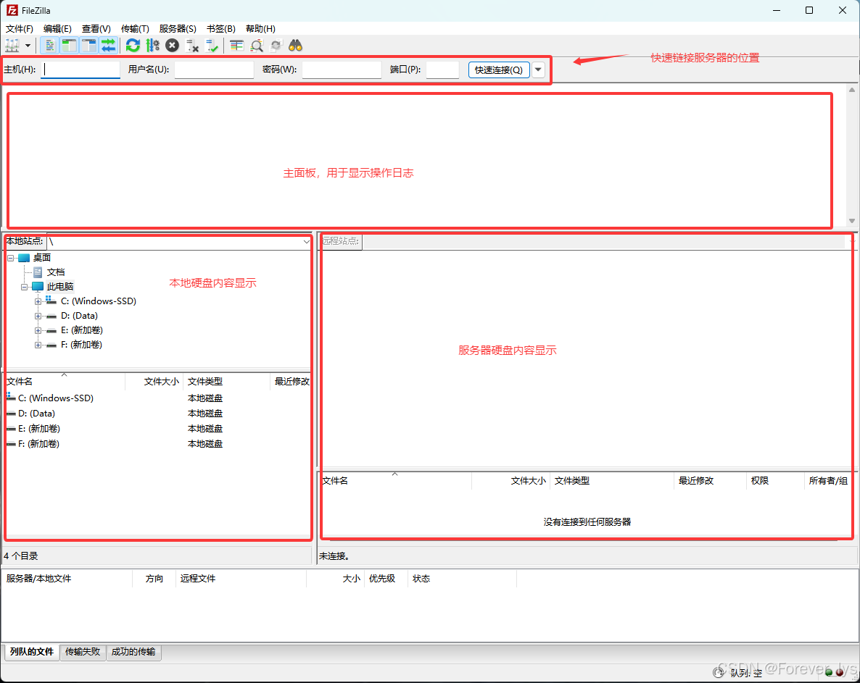This screenshot has width=860, height=683.
Task: Click the 密码(W) password field
Action: [x=342, y=70]
